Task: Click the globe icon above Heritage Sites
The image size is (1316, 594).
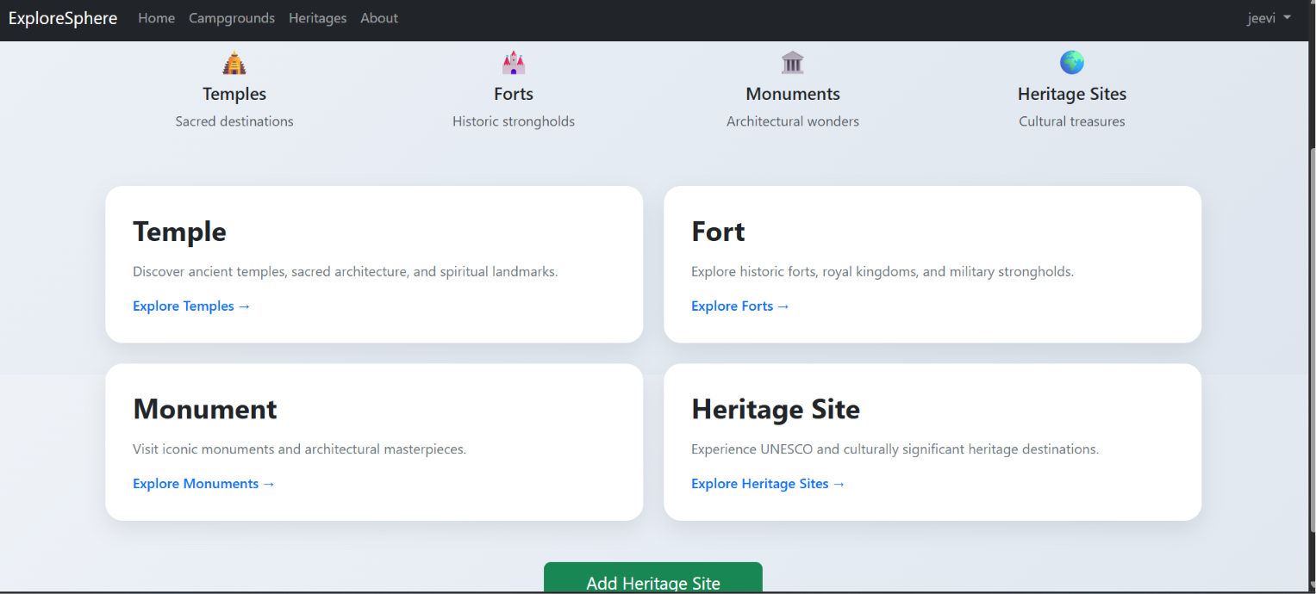Action: pyautogui.click(x=1072, y=63)
